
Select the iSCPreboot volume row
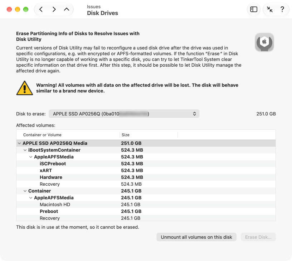point(146,163)
